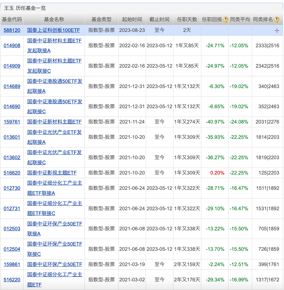This screenshot has width=284, height=290.
Task: Click the 任职天数 column header
Action: 187,19
